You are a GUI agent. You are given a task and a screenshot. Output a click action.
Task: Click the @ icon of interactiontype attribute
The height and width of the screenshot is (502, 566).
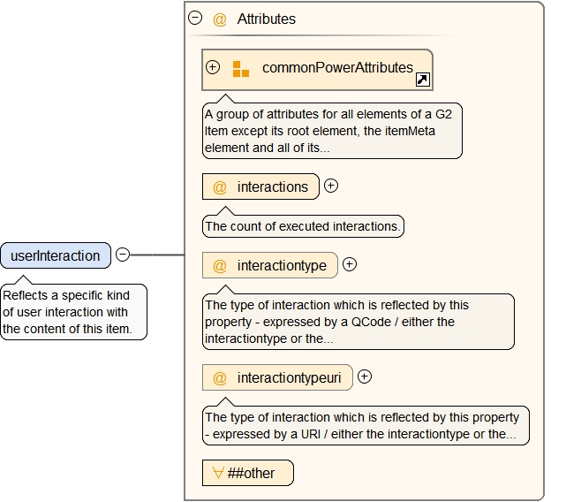219,266
